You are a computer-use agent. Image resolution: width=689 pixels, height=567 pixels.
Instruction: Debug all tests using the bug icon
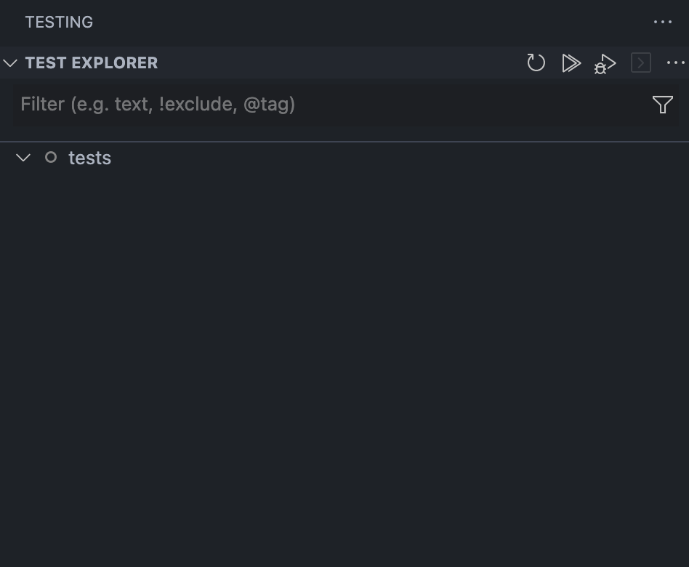click(x=605, y=63)
